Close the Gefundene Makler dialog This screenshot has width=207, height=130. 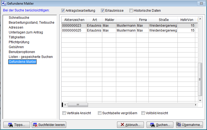pos(201,3)
